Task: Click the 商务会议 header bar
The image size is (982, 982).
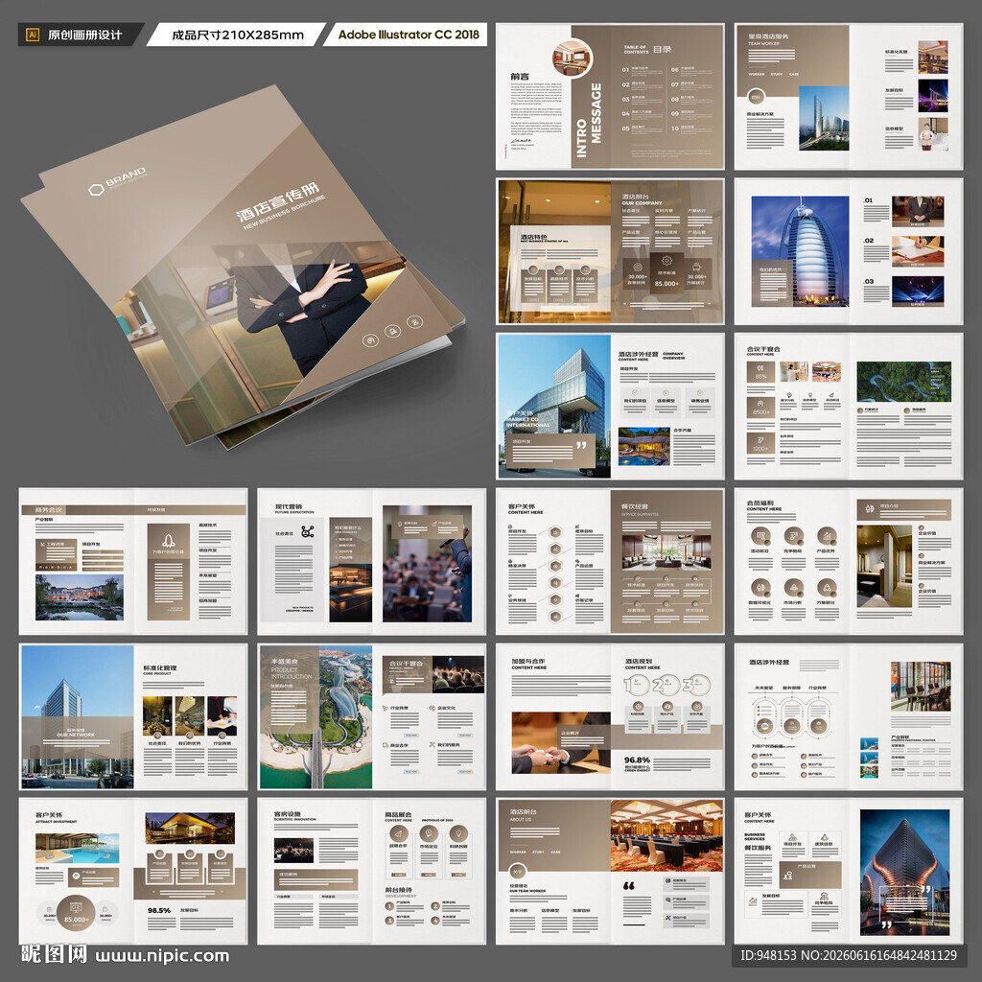Action: click(133, 510)
